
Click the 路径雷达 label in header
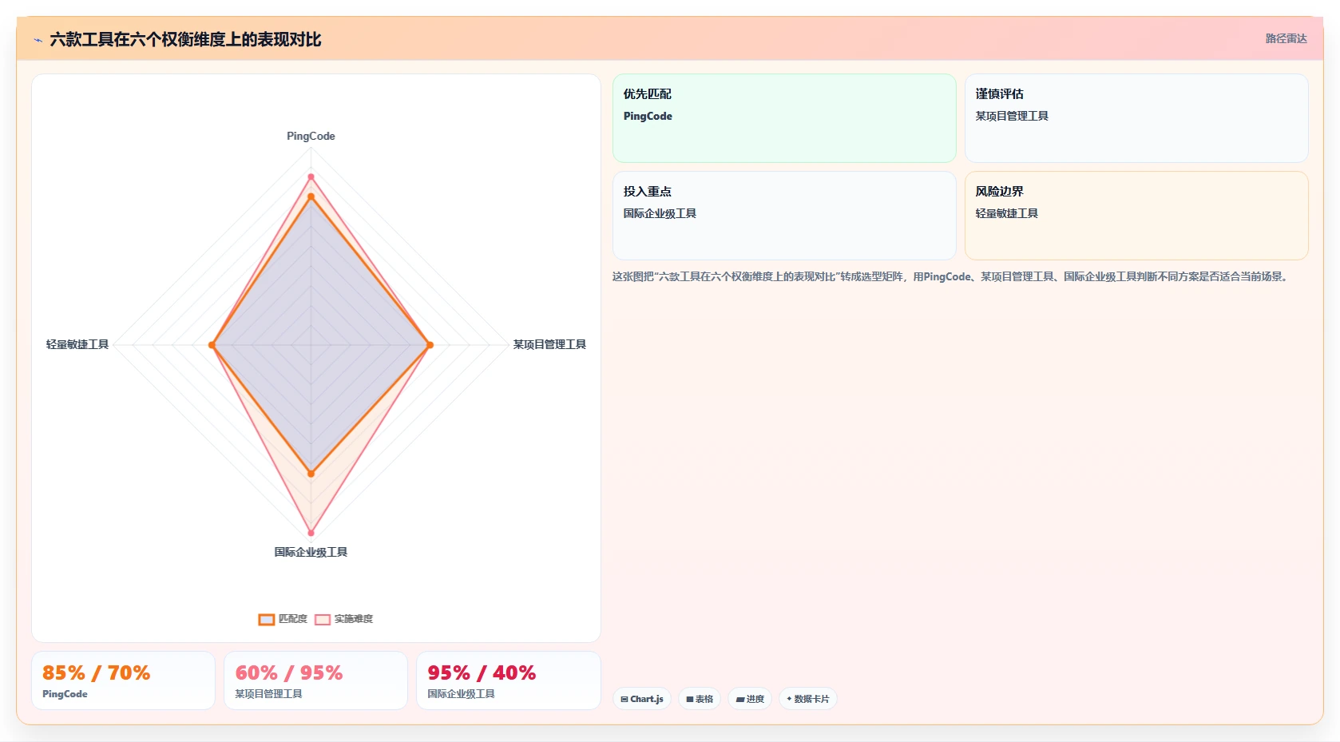pyautogui.click(x=1286, y=38)
